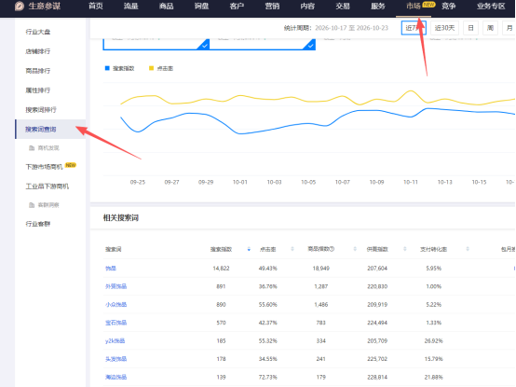Select 近30天 time range button

click(x=444, y=28)
